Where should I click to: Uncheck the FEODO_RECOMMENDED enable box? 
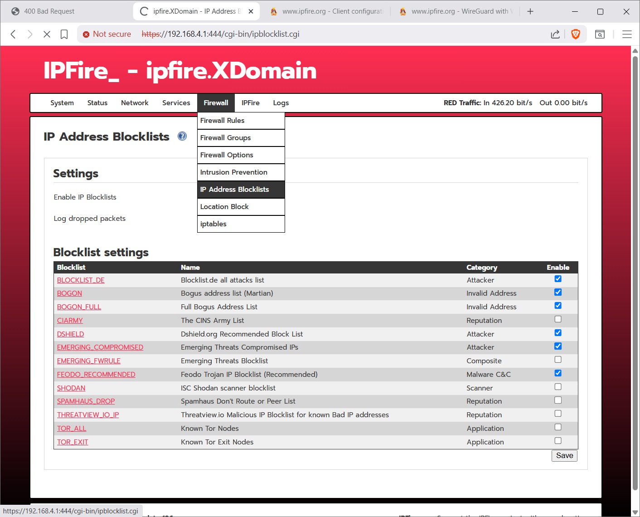pos(558,373)
